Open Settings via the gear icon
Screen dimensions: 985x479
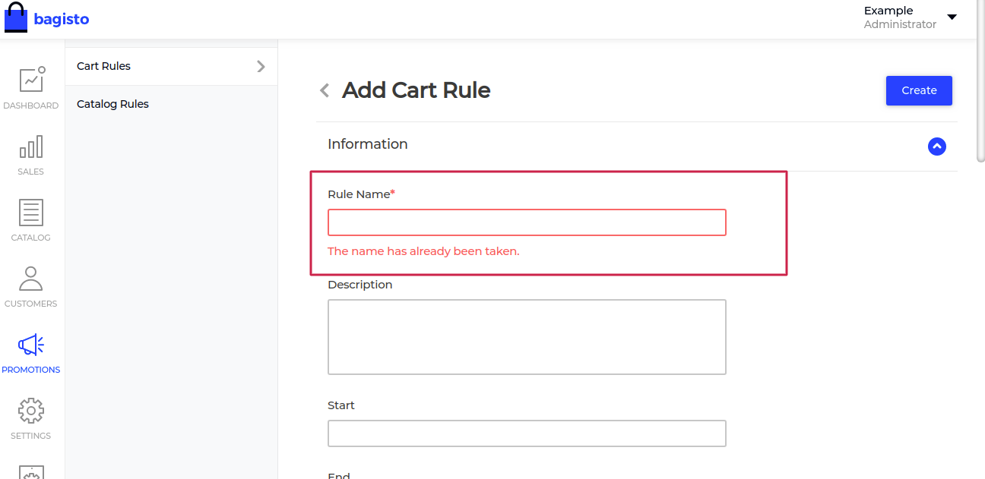[30, 416]
